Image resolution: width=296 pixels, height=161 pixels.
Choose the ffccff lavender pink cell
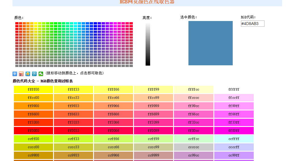(x=234, y=98)
